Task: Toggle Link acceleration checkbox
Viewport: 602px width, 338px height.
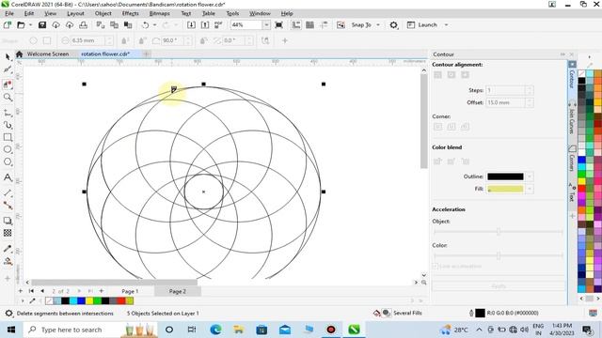Action: pyautogui.click(x=436, y=266)
